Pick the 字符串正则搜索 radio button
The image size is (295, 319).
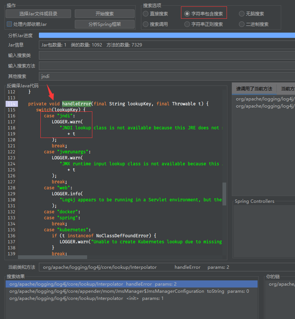pos(187,24)
